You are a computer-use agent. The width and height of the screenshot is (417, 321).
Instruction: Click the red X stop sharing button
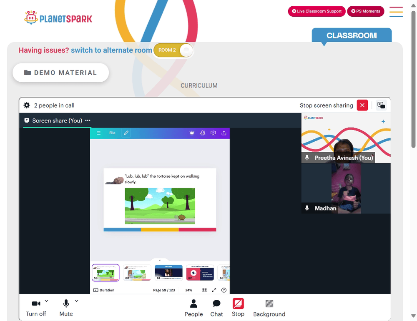pyautogui.click(x=362, y=105)
